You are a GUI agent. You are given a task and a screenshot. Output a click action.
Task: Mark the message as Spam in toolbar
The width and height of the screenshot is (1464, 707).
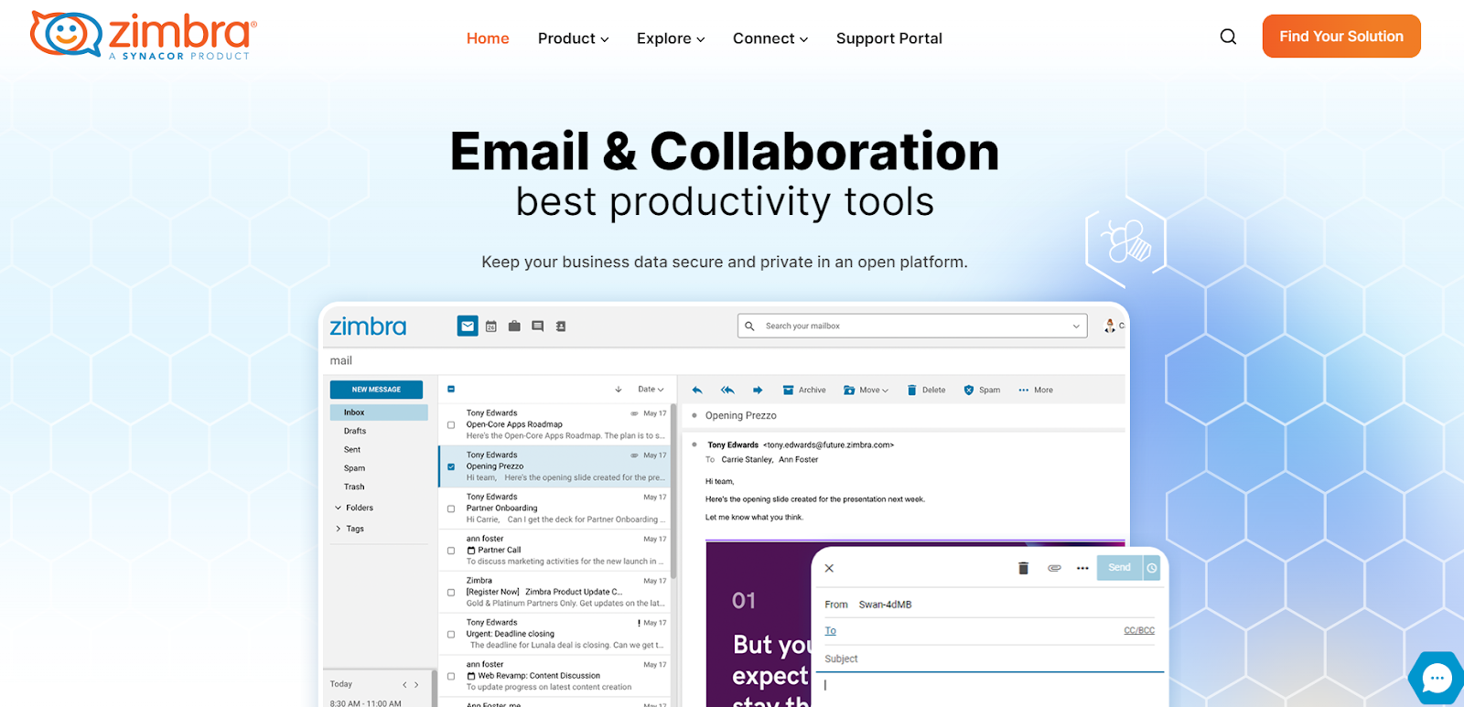(982, 390)
